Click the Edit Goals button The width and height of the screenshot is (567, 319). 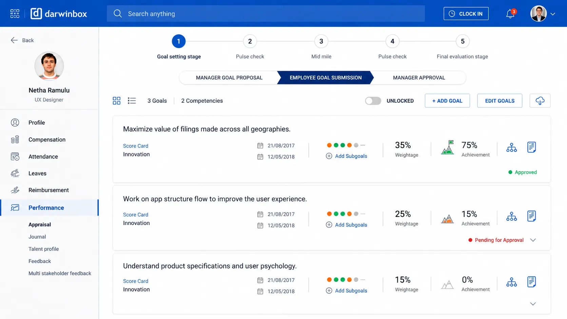(x=500, y=101)
